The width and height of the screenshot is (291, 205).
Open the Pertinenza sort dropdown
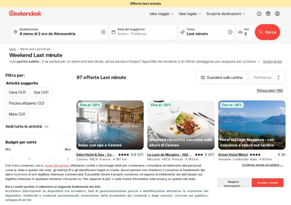click(267, 77)
